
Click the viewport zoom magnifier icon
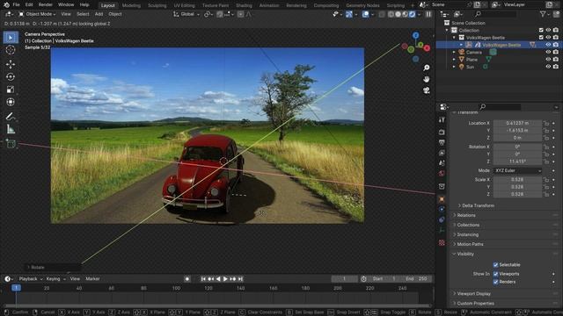(x=426, y=68)
